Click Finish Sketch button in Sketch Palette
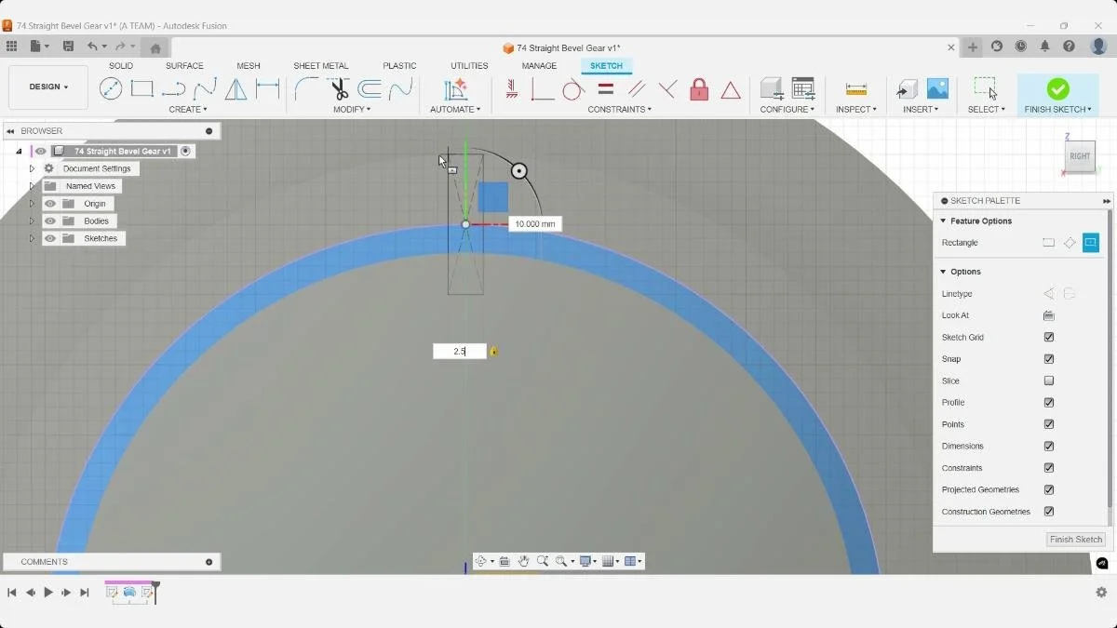Screen dimensions: 1117x628 (x=1075, y=540)
